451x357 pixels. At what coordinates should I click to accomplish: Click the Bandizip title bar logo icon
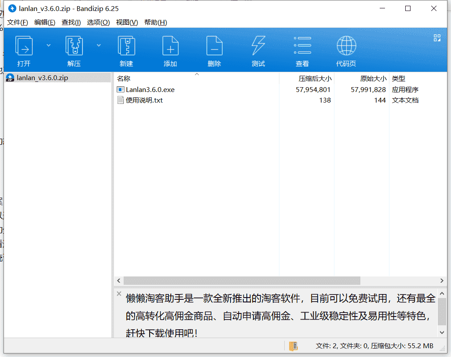click(12, 9)
